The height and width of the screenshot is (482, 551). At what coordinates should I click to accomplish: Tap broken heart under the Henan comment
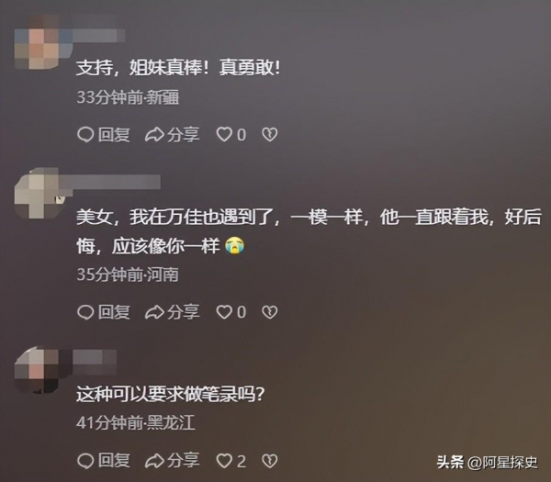tap(269, 312)
